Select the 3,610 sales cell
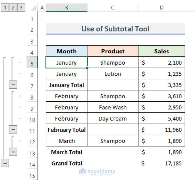The height and width of the screenshot is (180, 195). (x=161, y=96)
